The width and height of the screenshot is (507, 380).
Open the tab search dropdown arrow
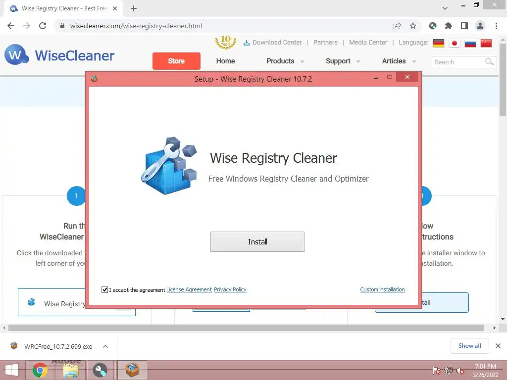pos(445,8)
